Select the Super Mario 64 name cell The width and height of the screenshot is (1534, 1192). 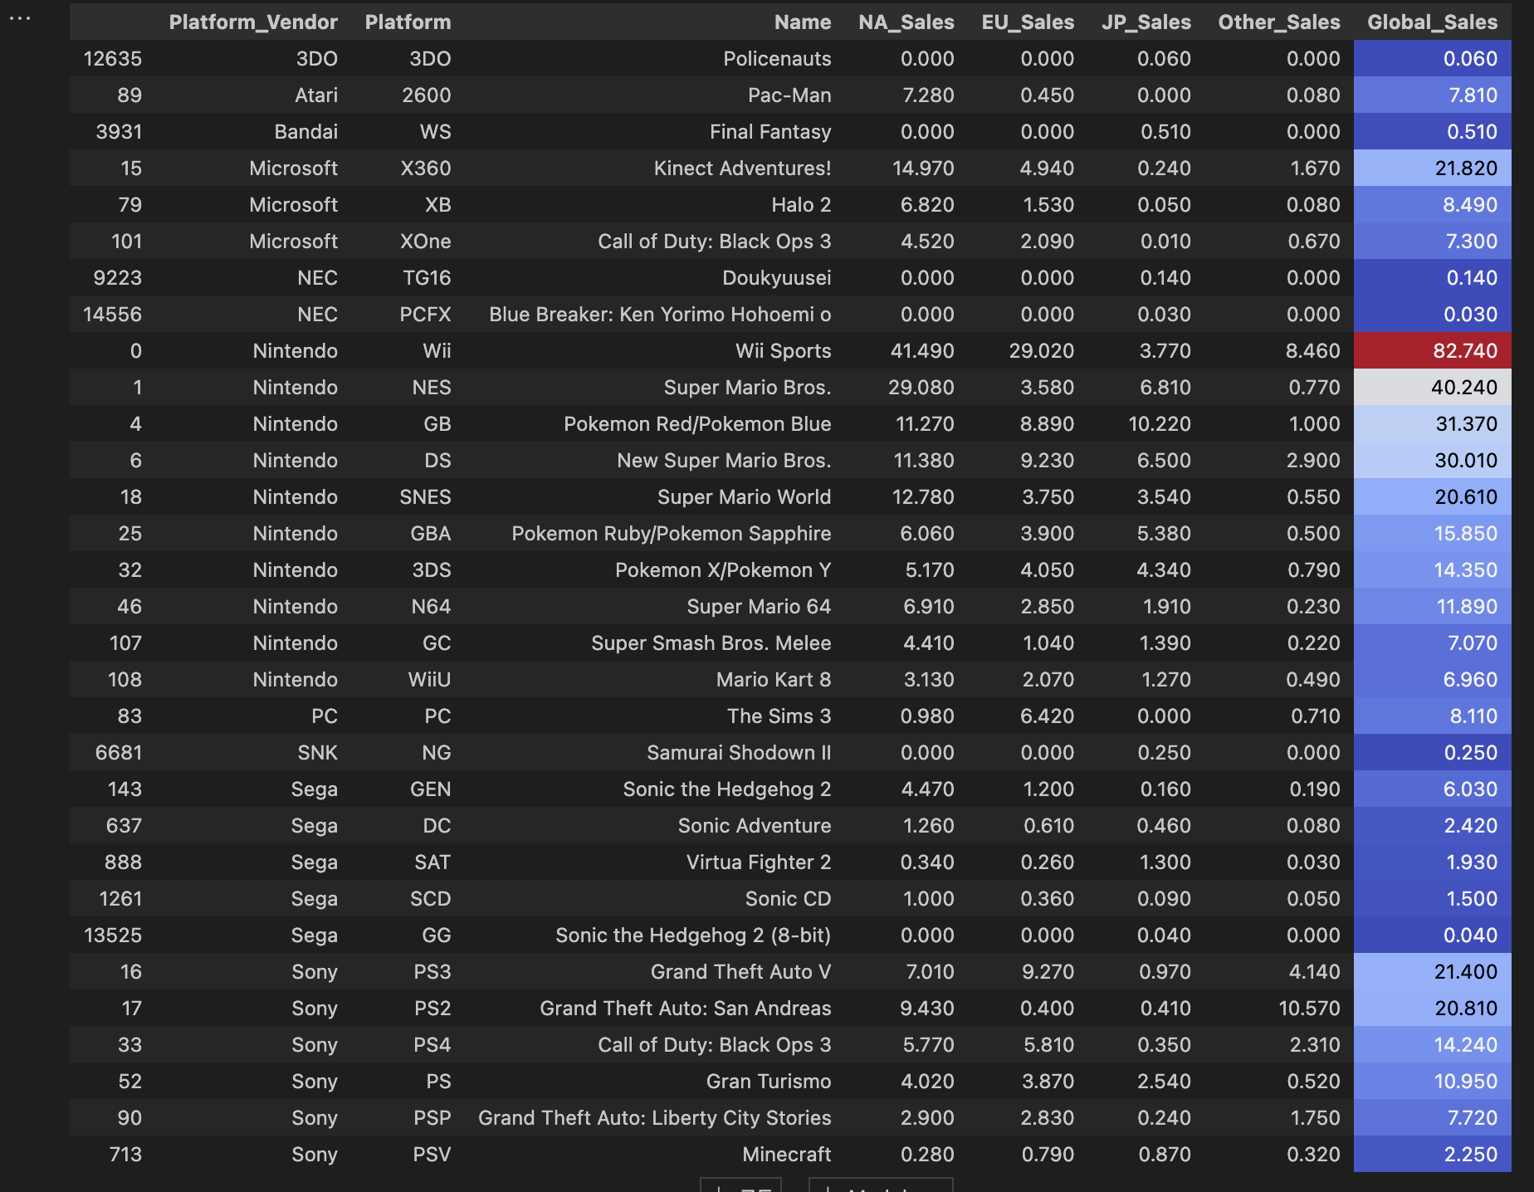(759, 607)
